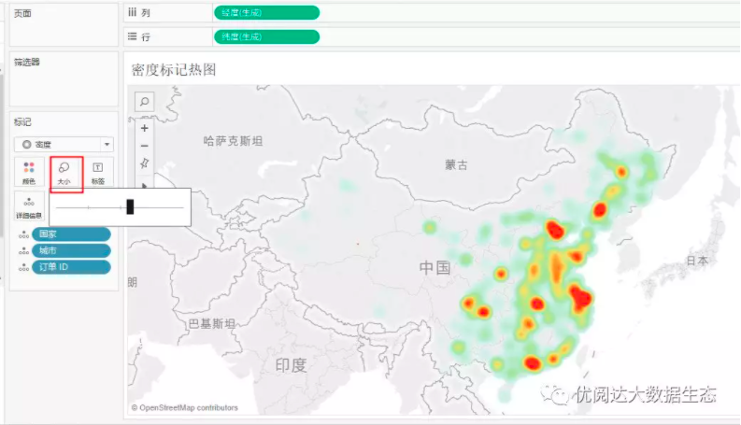Viewport: 741px width, 425px height.
Task: Zoom in with the map plus button
Action: (145, 128)
